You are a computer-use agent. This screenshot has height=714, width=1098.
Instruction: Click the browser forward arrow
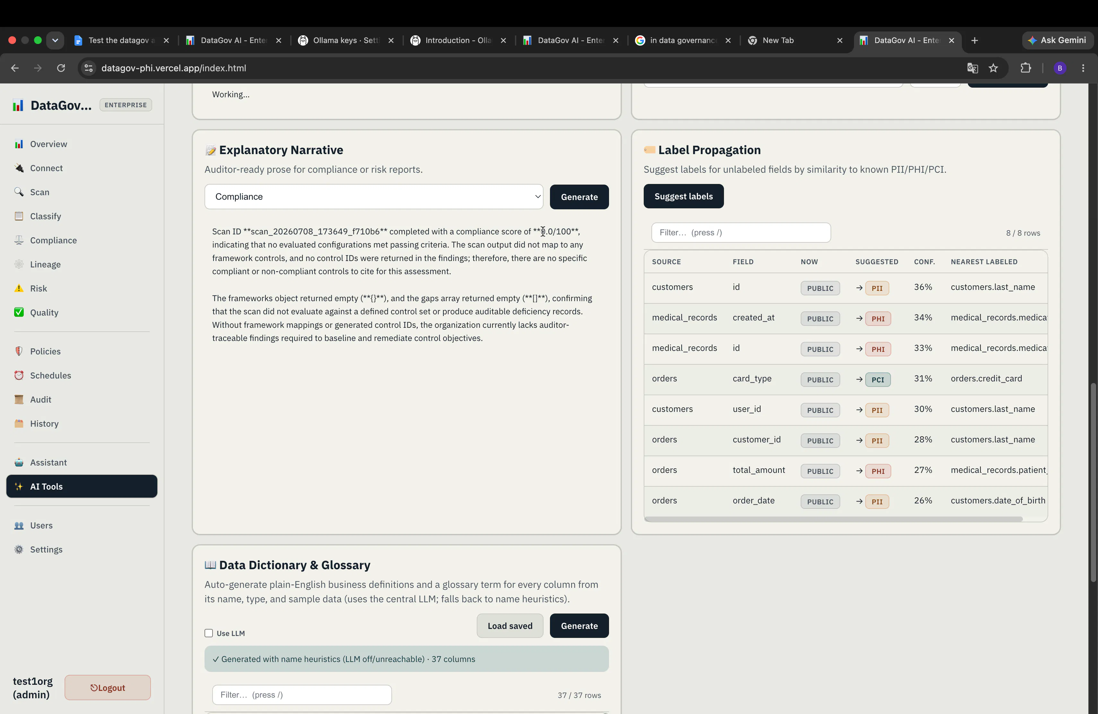38,68
